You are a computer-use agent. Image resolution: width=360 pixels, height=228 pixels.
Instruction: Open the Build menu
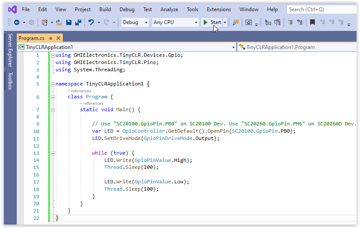click(x=105, y=9)
